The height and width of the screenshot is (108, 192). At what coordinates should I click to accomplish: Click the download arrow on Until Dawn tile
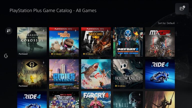[x=139, y=94]
